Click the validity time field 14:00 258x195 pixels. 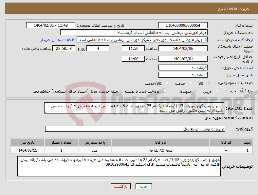point(133,59)
